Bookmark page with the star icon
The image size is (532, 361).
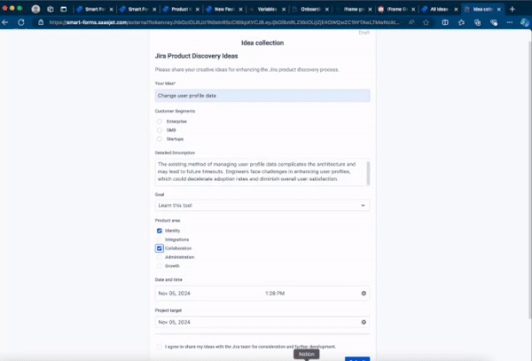pyautogui.click(x=426, y=22)
